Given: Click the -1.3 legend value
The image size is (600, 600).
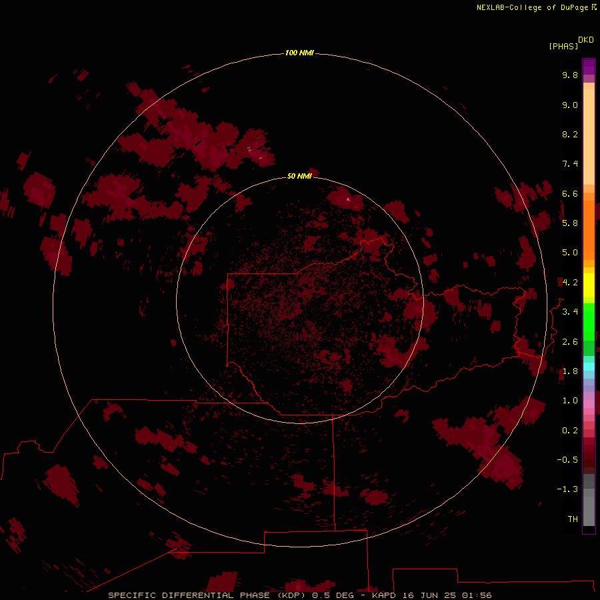Looking at the screenshot, I should coord(567,489).
